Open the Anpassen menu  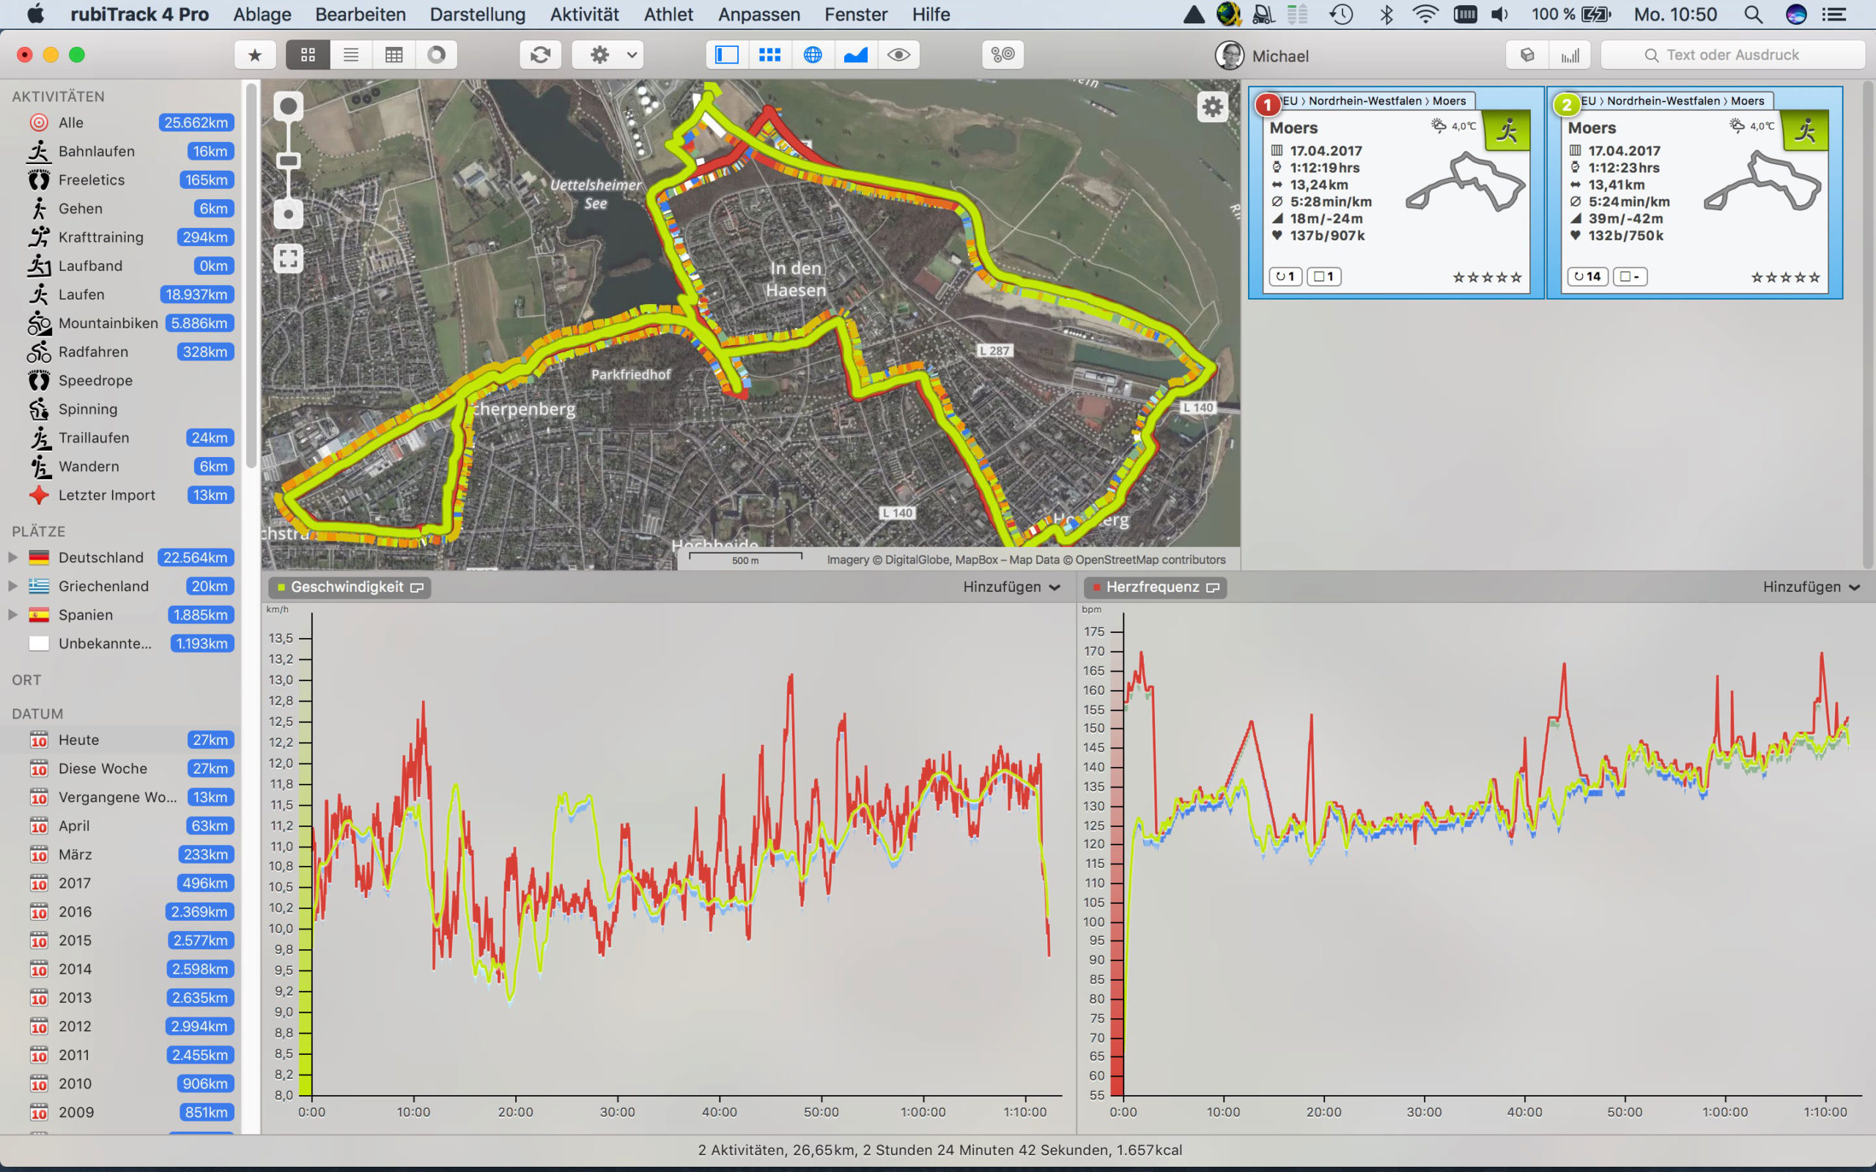coord(759,14)
